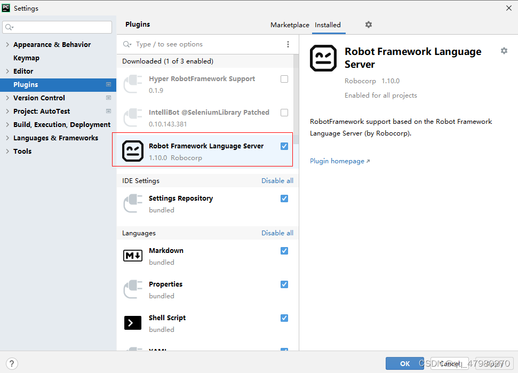Image resolution: width=518 pixels, height=373 pixels.
Task: Expand the Tools settings section
Action: (7, 151)
